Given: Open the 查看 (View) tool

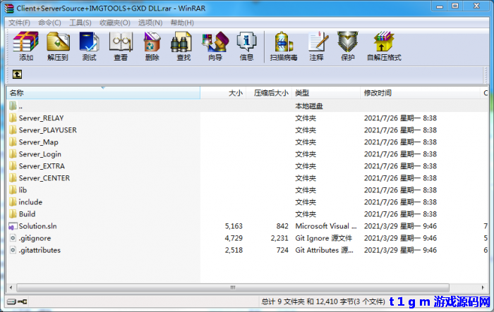Looking at the screenshot, I should tap(121, 46).
